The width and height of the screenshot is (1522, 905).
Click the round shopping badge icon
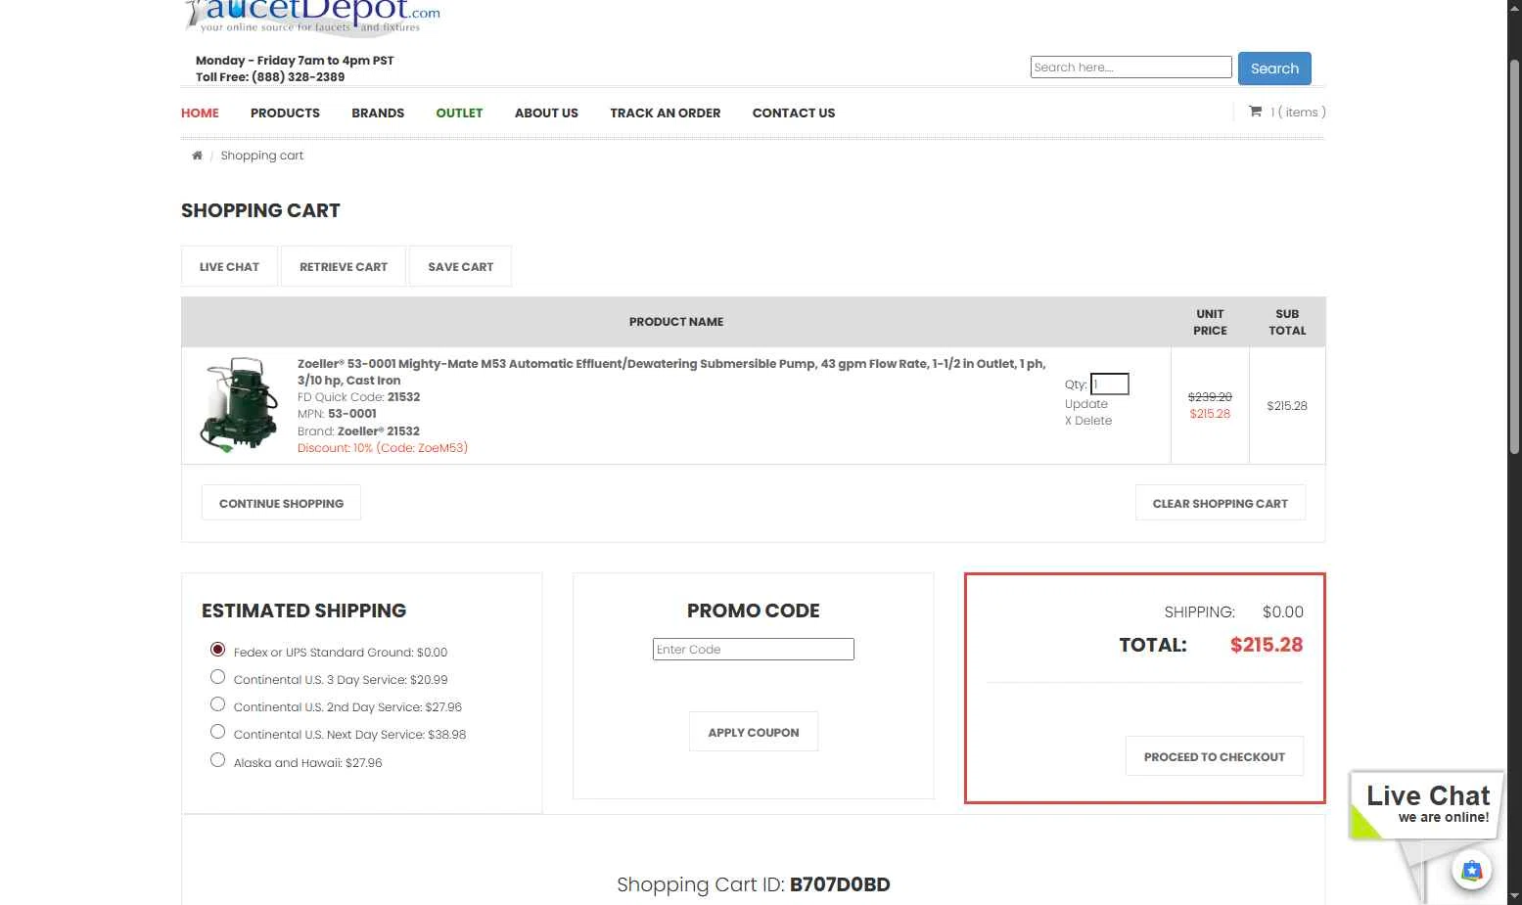[1471, 869]
